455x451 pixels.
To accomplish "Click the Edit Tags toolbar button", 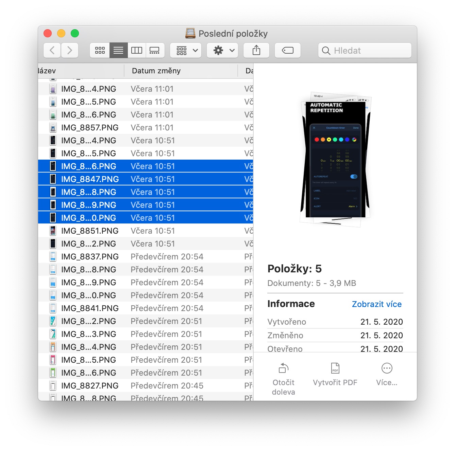I will pyautogui.click(x=288, y=50).
